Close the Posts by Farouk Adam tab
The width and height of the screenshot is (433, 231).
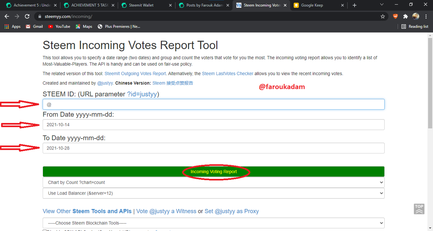227,5
